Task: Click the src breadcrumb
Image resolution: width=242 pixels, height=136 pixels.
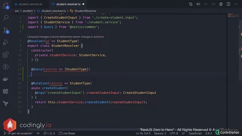Action: point(17,11)
